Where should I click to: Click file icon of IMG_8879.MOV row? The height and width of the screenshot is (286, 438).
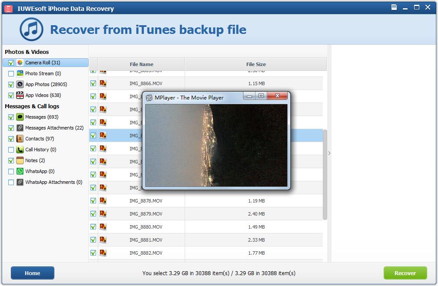[x=103, y=214]
